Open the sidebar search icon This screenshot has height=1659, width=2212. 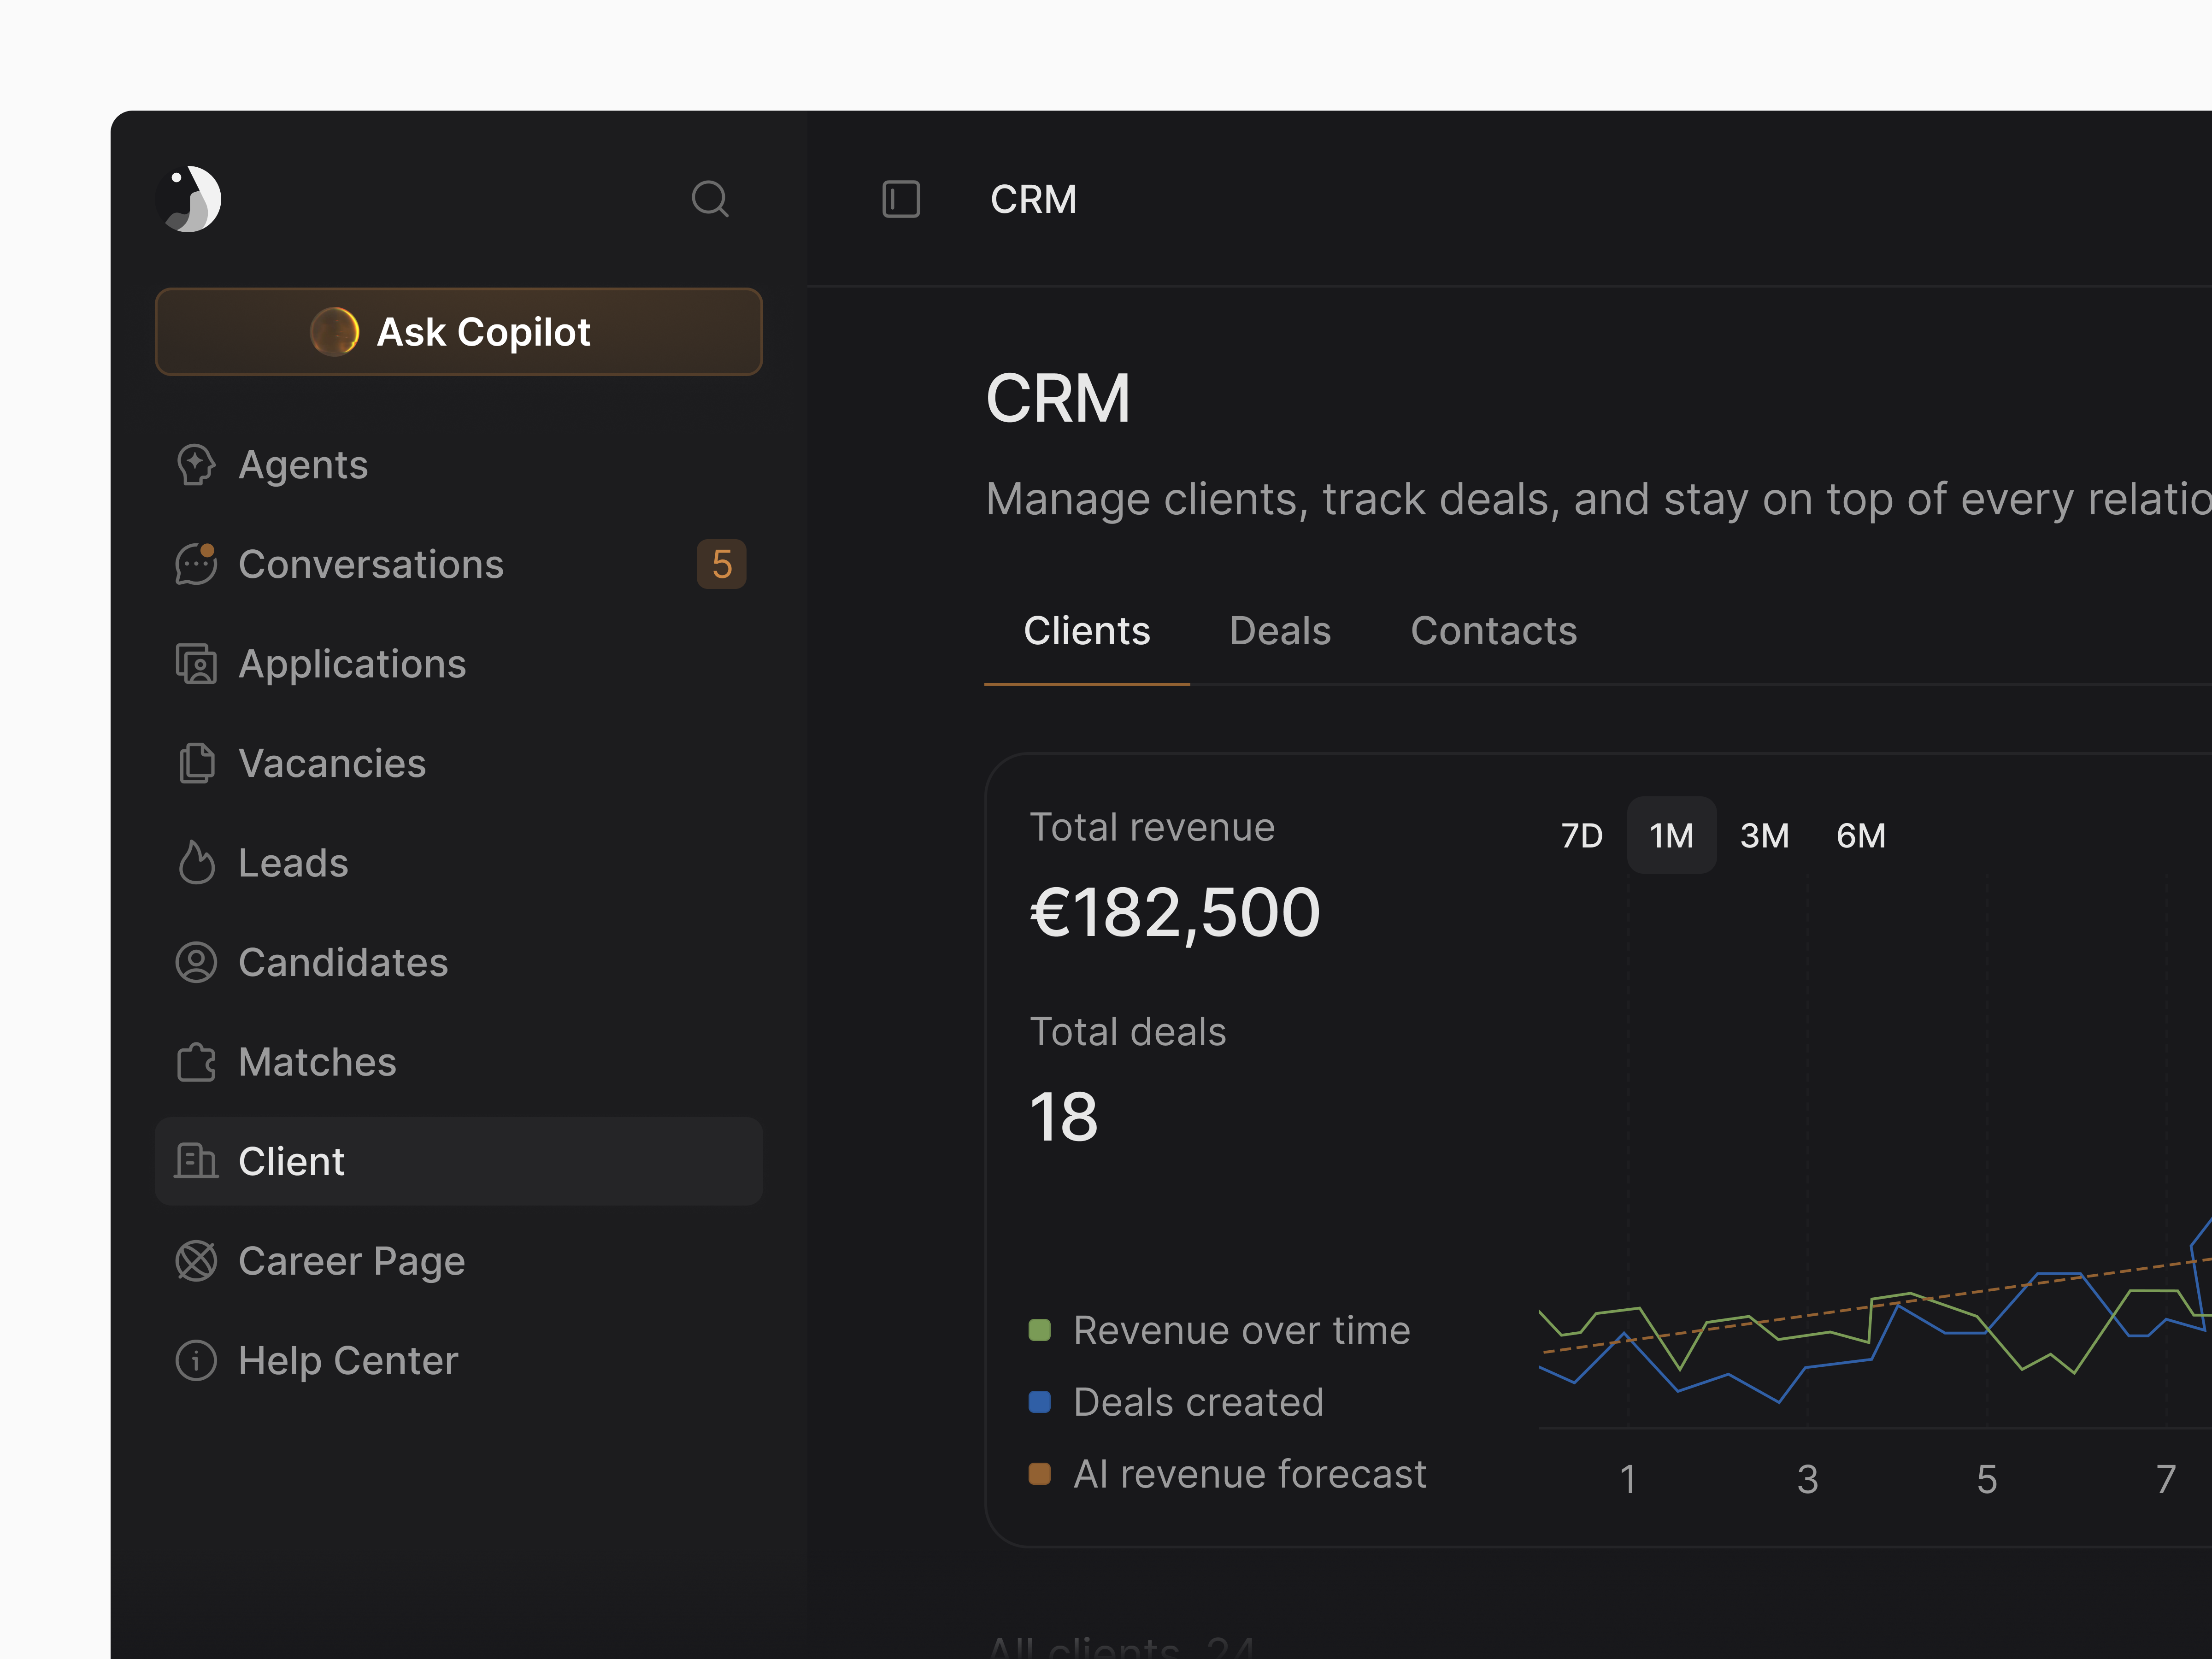[710, 199]
